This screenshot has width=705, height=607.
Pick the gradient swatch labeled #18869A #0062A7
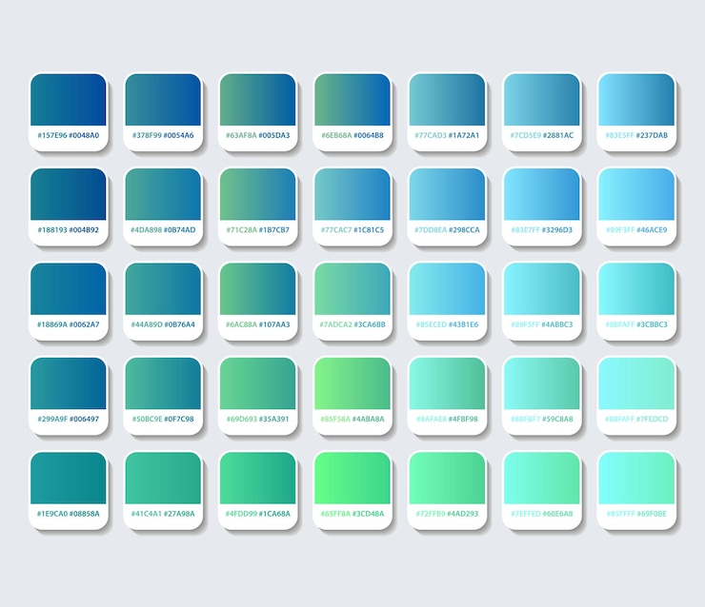pos(69,289)
